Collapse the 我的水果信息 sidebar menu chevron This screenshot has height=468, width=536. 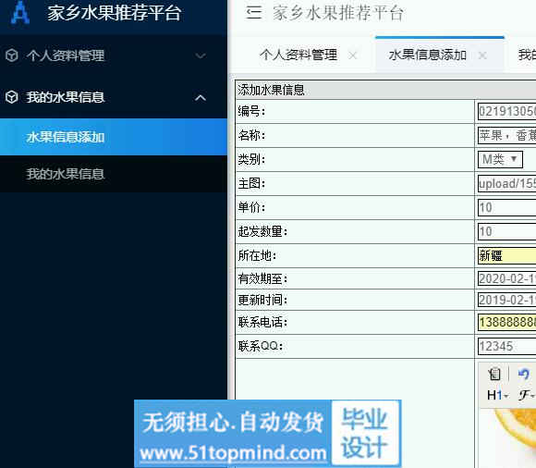click(201, 98)
